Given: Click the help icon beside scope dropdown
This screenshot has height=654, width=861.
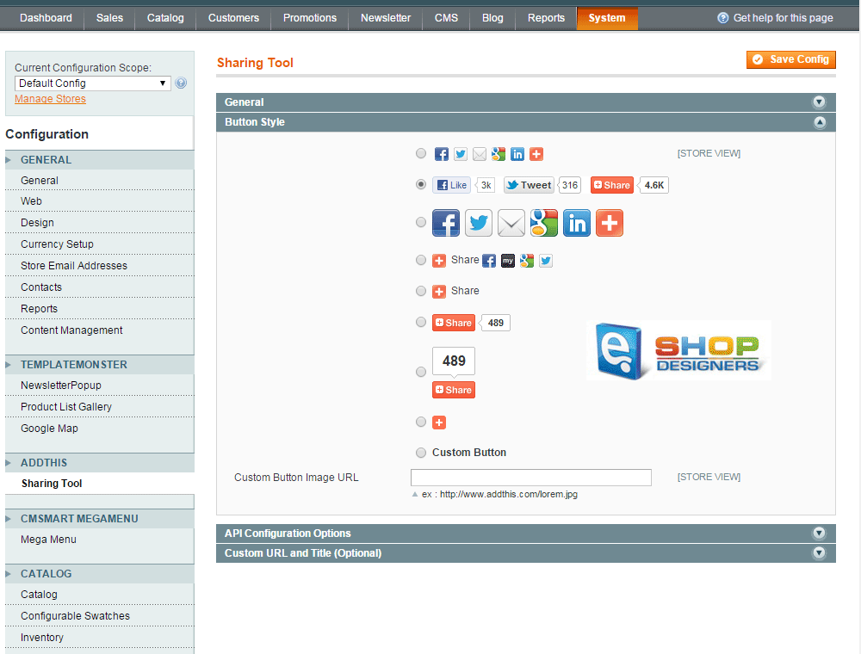Looking at the screenshot, I should [181, 83].
